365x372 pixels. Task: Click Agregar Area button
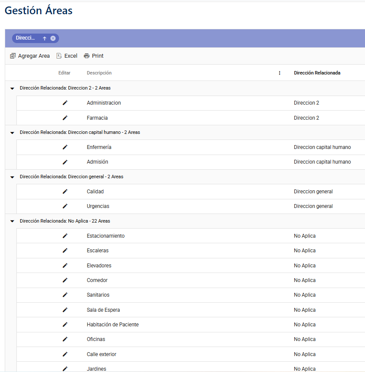[30, 56]
